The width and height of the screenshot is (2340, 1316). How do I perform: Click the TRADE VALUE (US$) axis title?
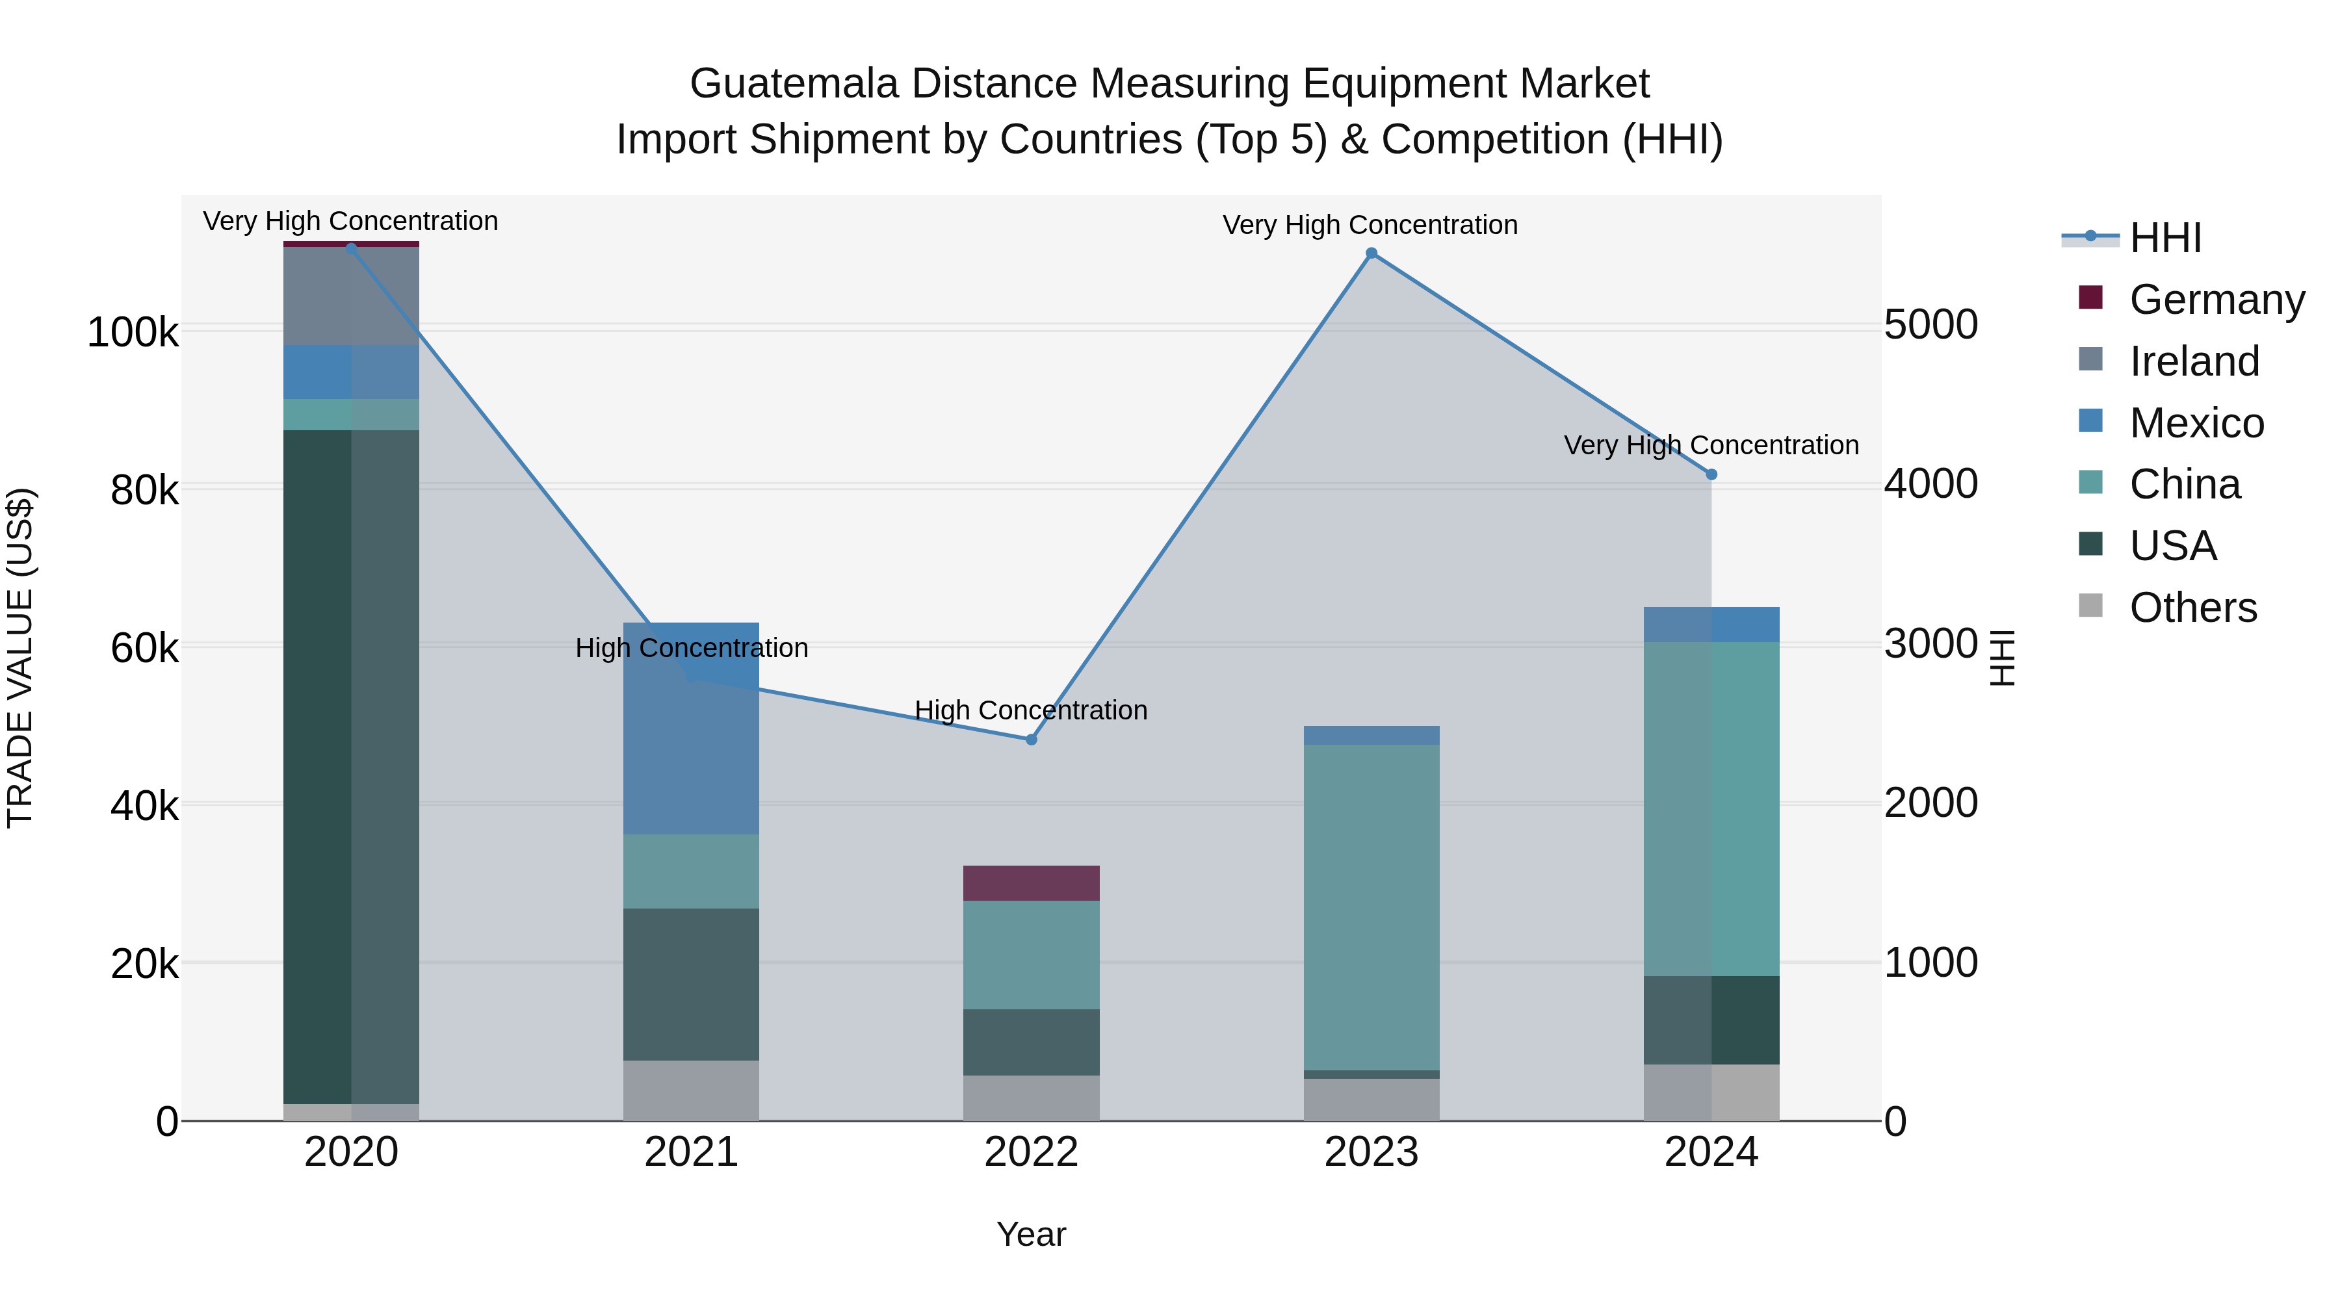tap(20, 658)
